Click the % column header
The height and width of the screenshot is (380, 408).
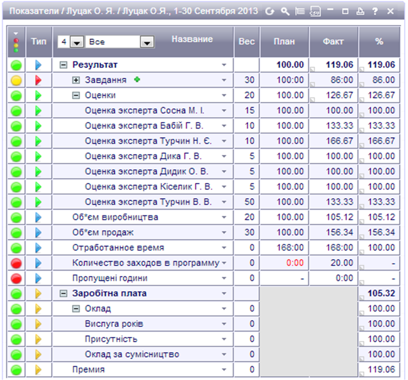pyautogui.click(x=379, y=41)
